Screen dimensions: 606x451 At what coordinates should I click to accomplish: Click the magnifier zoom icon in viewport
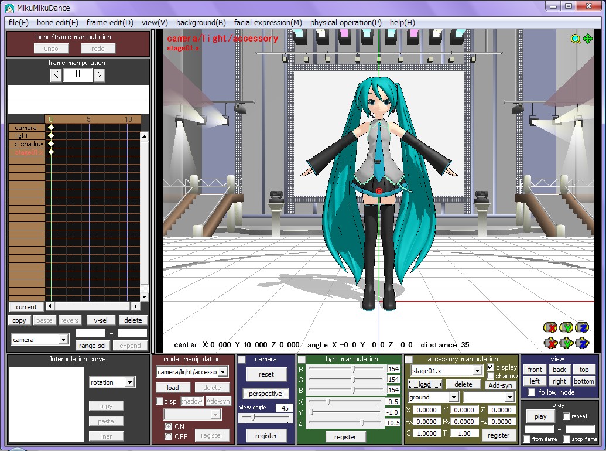point(576,39)
